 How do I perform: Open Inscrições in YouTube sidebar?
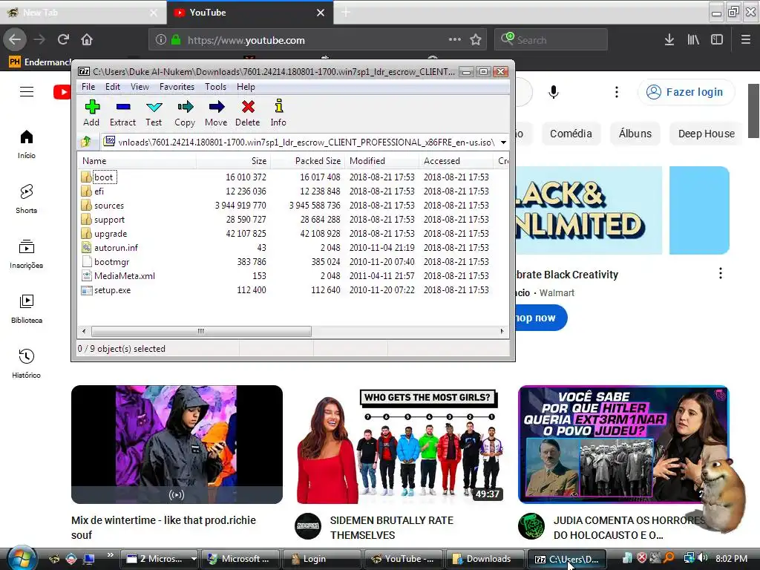pos(27,254)
